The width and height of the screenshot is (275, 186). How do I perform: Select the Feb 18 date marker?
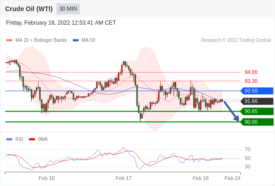click(200, 178)
